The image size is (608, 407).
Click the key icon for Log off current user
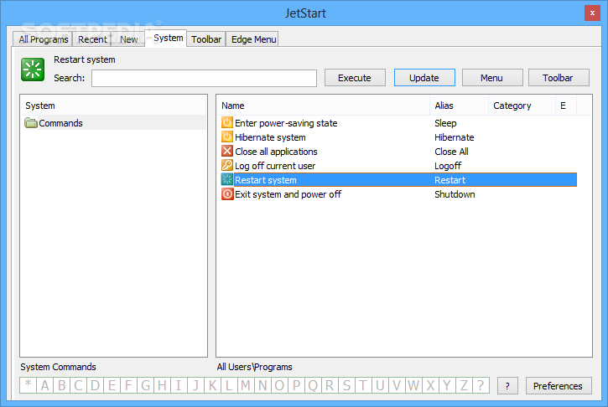(226, 166)
